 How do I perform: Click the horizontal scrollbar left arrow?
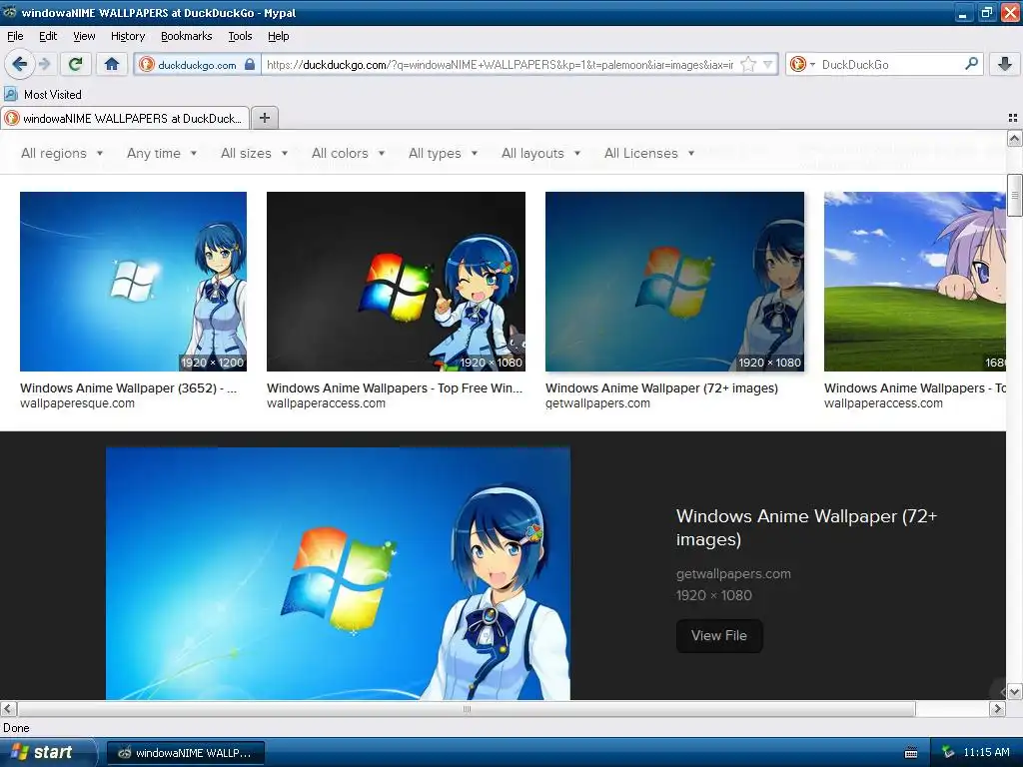(x=8, y=709)
